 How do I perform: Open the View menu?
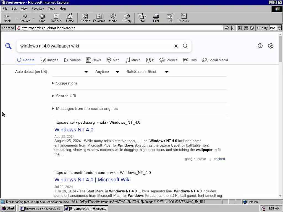[24, 9]
